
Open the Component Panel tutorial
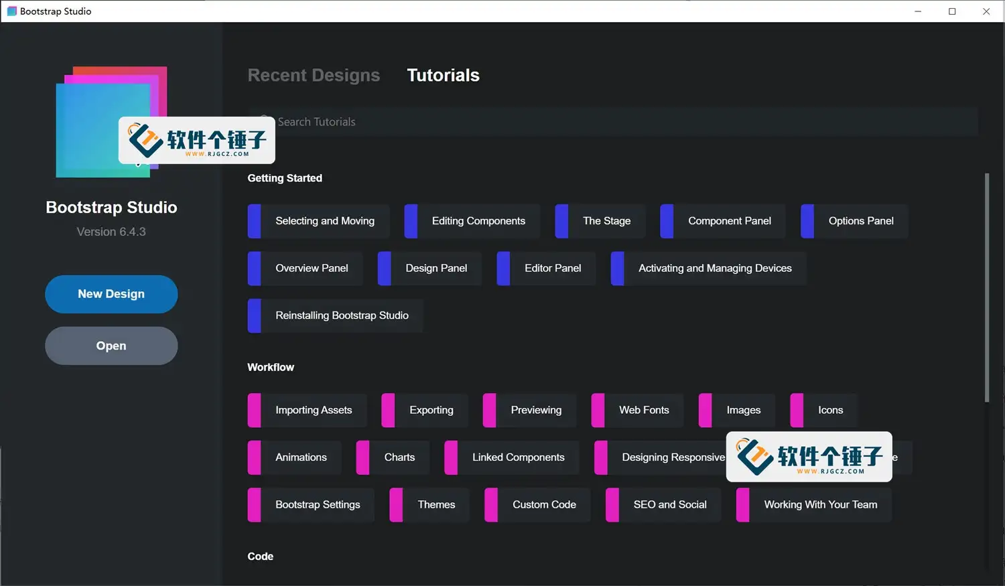[723, 221]
